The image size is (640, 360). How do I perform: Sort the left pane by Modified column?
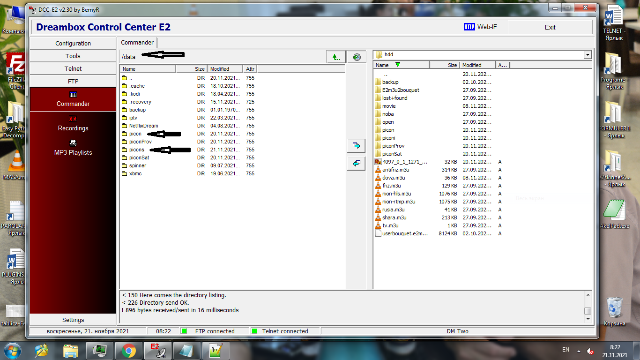point(225,69)
